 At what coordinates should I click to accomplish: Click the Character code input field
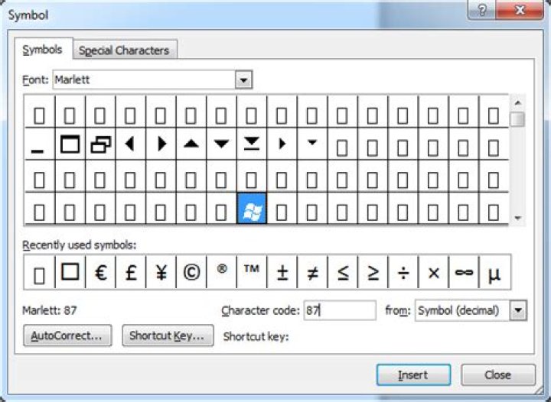click(x=340, y=310)
